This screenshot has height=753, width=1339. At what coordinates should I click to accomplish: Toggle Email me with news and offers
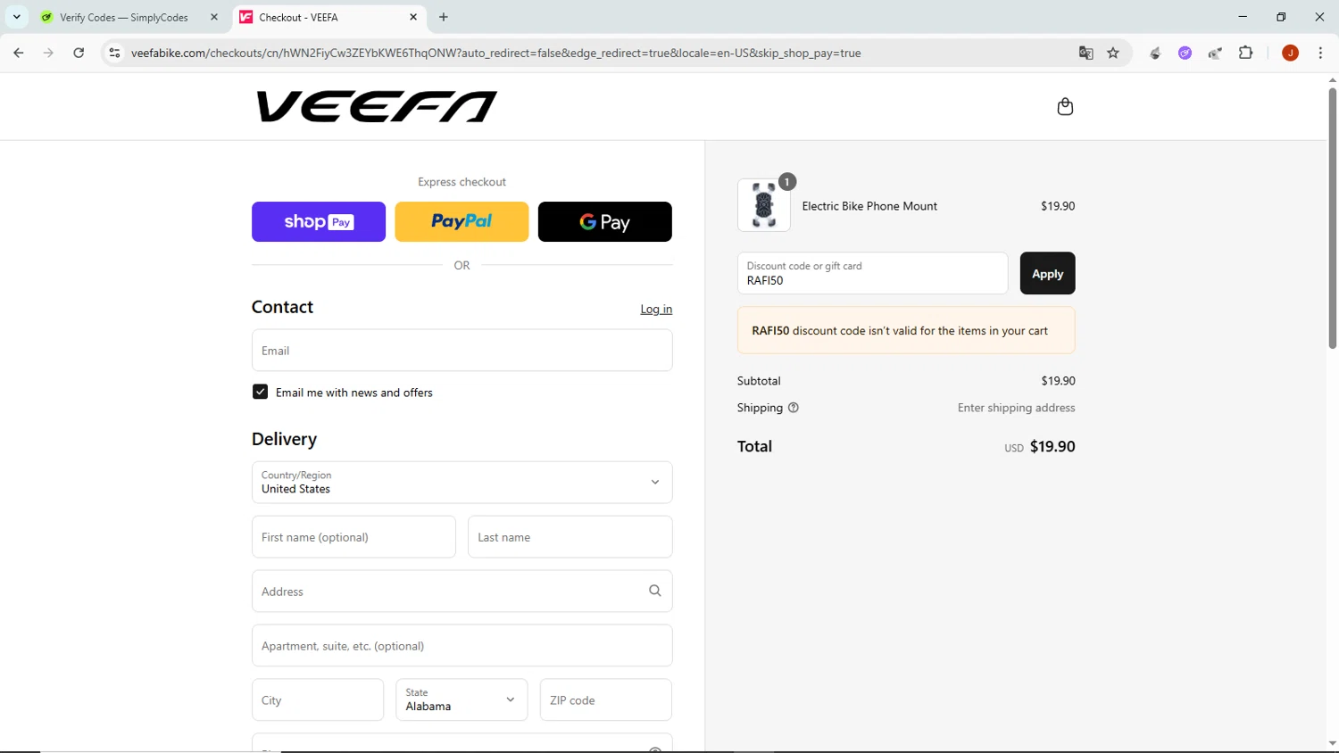[x=260, y=392]
